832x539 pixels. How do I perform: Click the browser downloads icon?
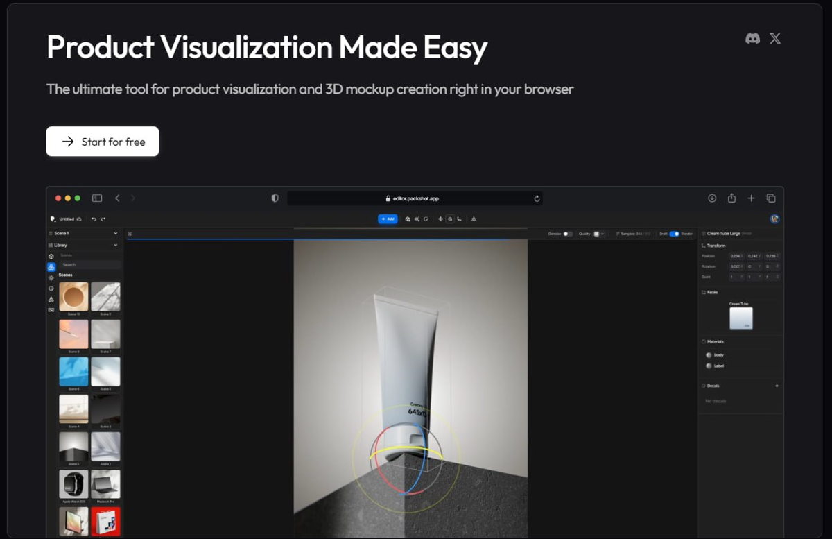(712, 198)
